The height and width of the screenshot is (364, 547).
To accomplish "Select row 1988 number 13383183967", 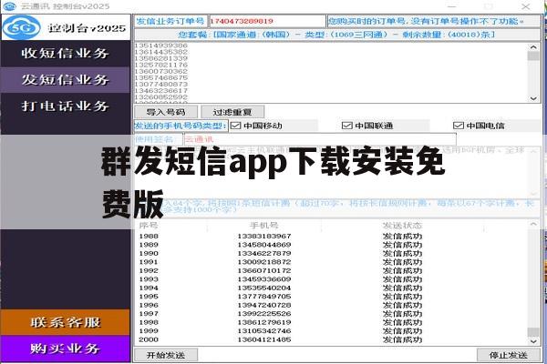I will tap(264, 237).
